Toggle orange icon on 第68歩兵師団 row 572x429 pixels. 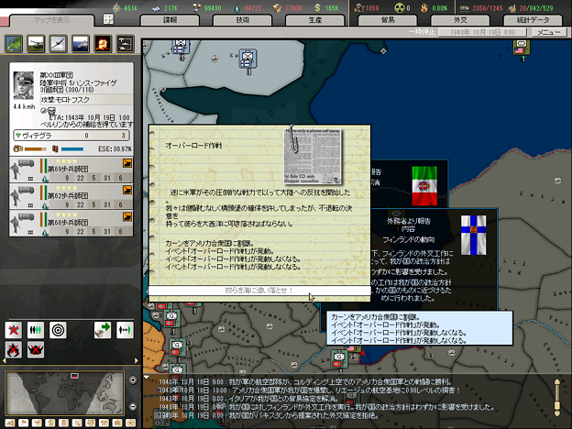point(127,216)
